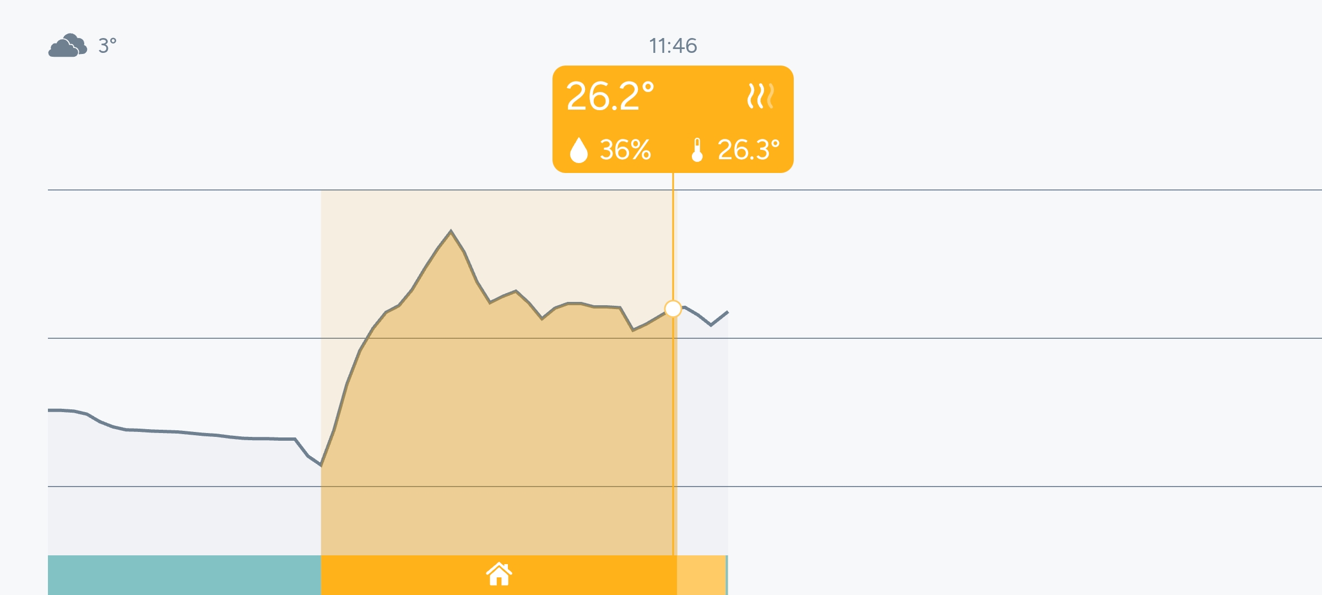Click the cloudy weather icon
Image resolution: width=1322 pixels, height=595 pixels.
(67, 45)
